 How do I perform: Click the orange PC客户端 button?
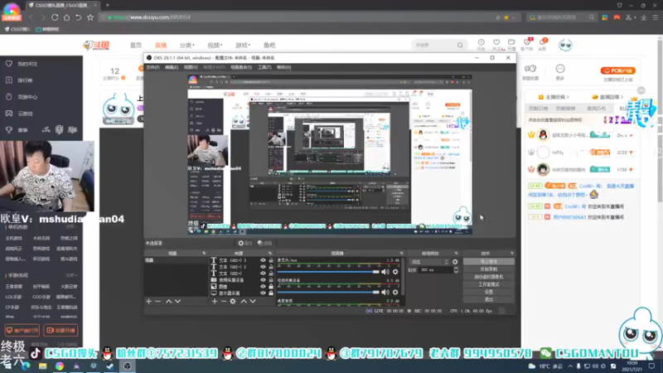617,70
